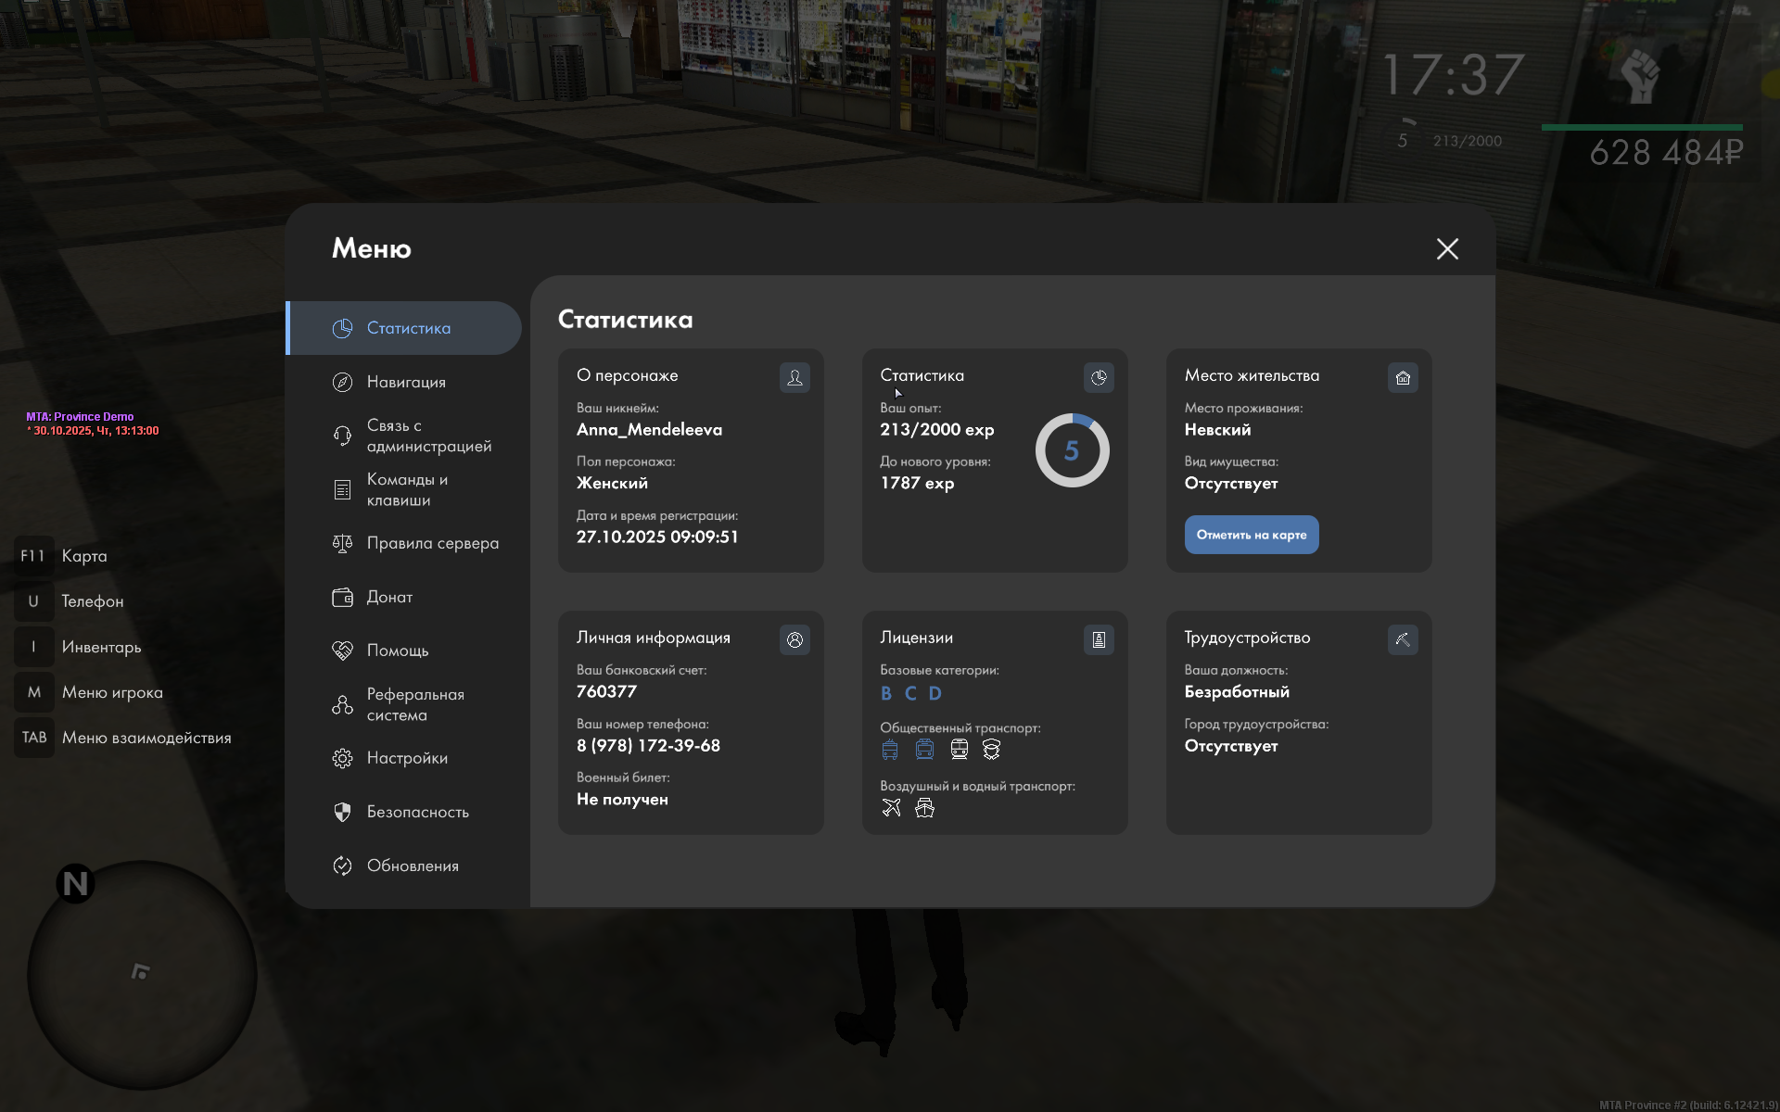The image size is (1780, 1112).
Task: Click the train public transport icon
Action: click(x=960, y=750)
